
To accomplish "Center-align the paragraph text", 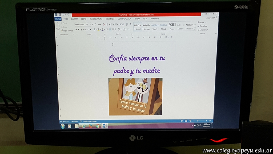I will pyautogui.click(x=110, y=29).
